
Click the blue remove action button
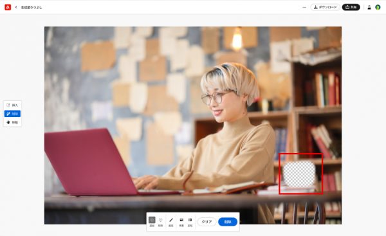click(228, 222)
